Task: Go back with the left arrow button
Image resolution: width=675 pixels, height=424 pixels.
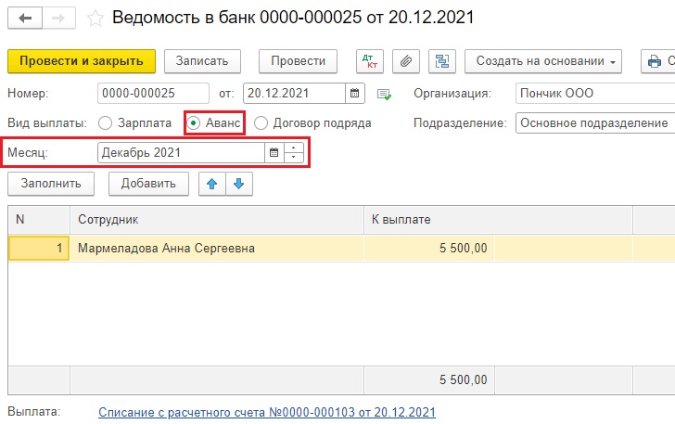Action: coord(25,19)
